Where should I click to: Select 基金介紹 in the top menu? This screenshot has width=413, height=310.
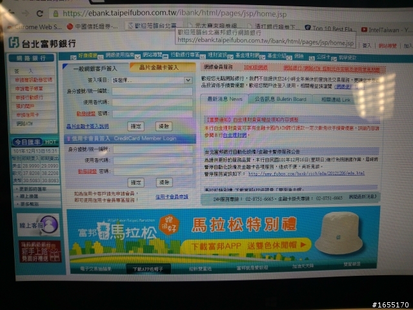(277, 56)
